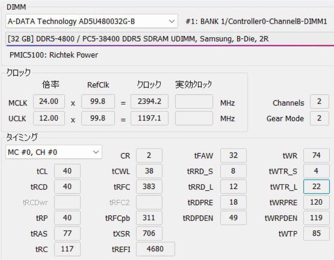Click the tXSR value 706

pos(149,233)
